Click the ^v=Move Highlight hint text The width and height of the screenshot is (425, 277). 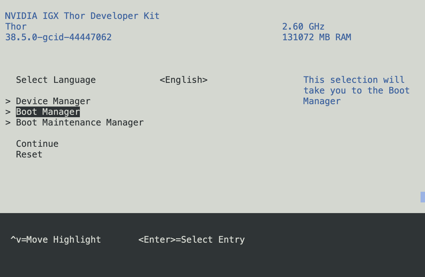[55, 239]
